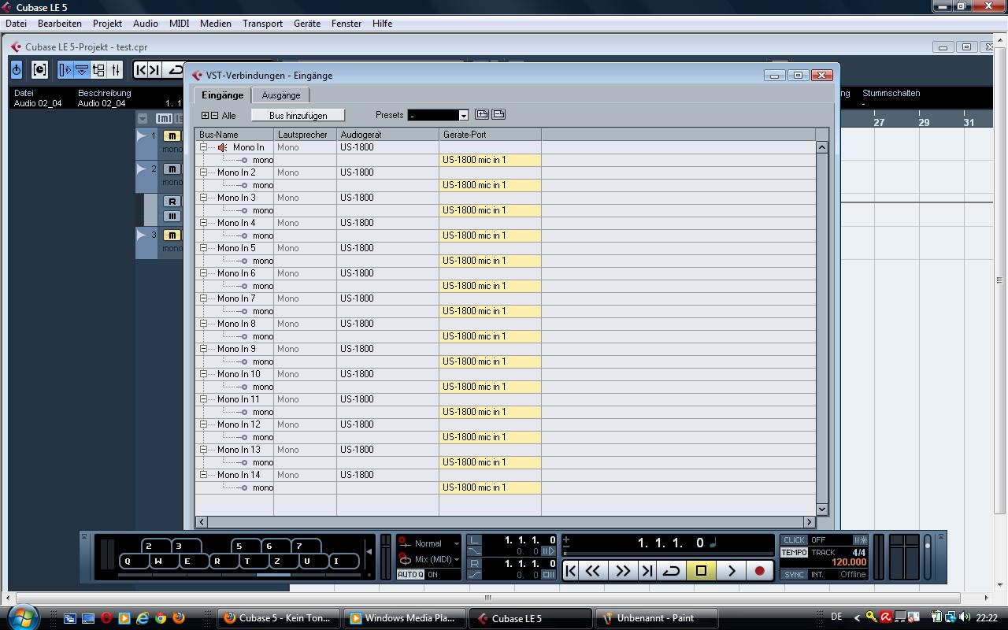Open the Cubase 5 - Kein Ton browser window
This screenshot has height=630, width=1008.
(279, 618)
